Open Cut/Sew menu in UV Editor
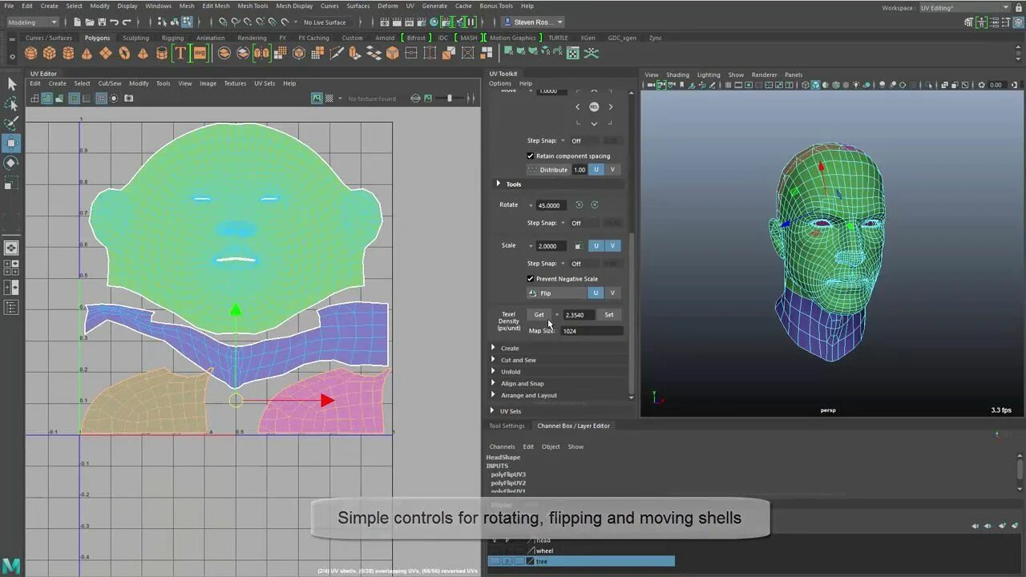The height and width of the screenshot is (577, 1026). [110, 83]
